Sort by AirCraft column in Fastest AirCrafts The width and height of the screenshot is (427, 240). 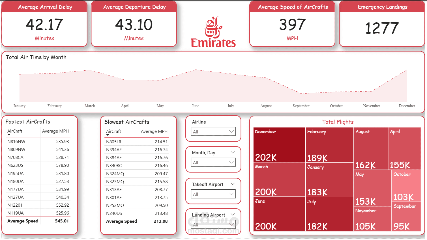pyautogui.click(x=15, y=131)
